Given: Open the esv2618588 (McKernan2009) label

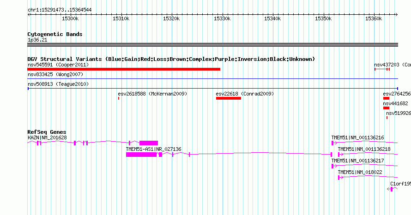Looking at the screenshot, I should tap(152, 94).
